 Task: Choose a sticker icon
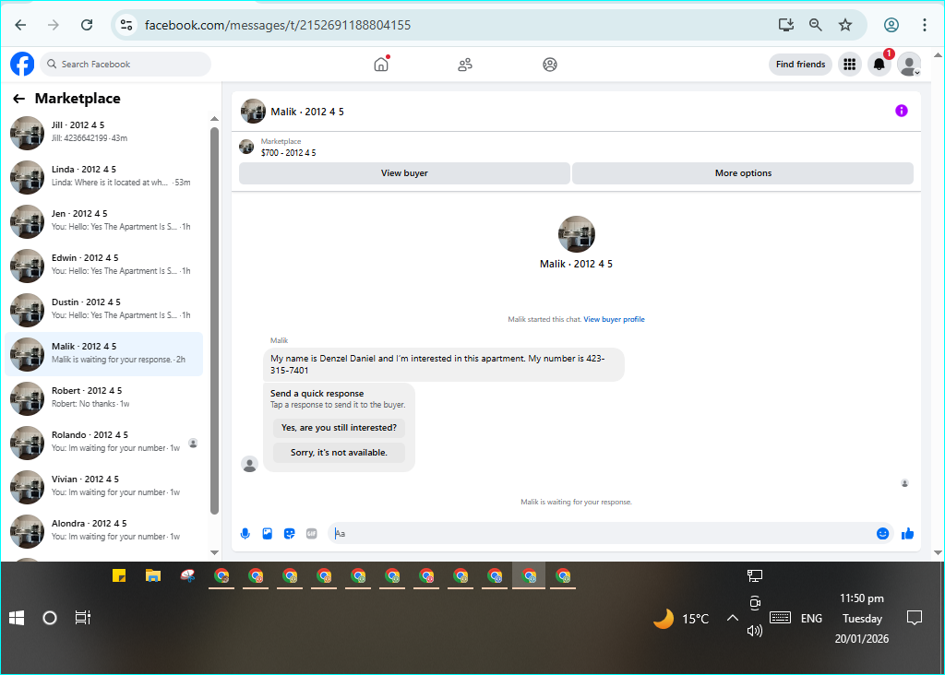(290, 534)
